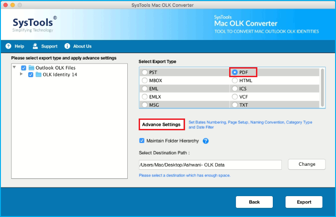Image resolution: width=336 pixels, height=217 pixels.
Task: Open the Help menu item
Action: [x=19, y=46]
